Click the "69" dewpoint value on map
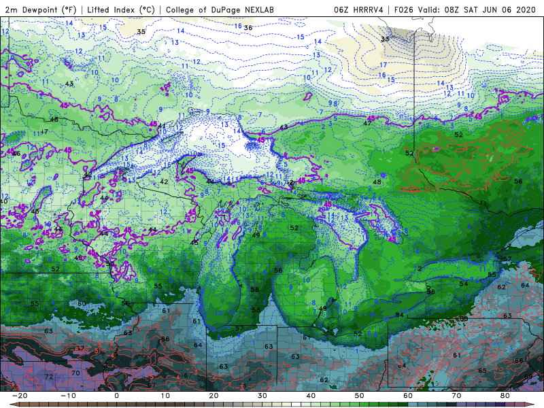The image size is (544, 408). pos(528,377)
